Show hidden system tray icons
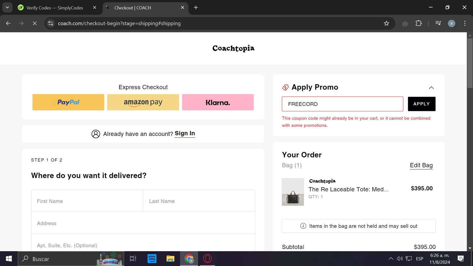This screenshot has width=473, height=266. [x=391, y=259]
